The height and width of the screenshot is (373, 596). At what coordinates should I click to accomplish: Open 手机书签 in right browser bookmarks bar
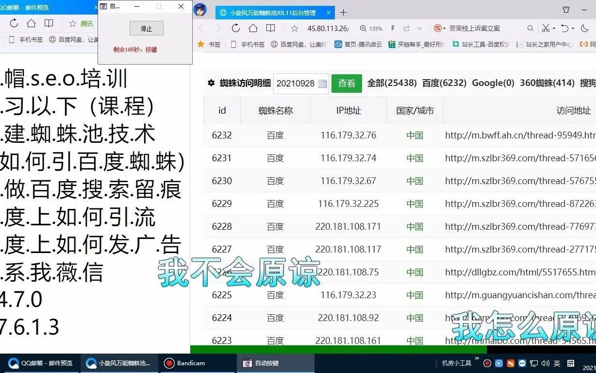click(x=248, y=44)
